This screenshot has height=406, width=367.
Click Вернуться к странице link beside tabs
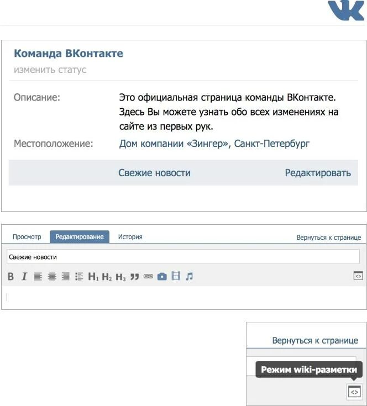tap(329, 238)
